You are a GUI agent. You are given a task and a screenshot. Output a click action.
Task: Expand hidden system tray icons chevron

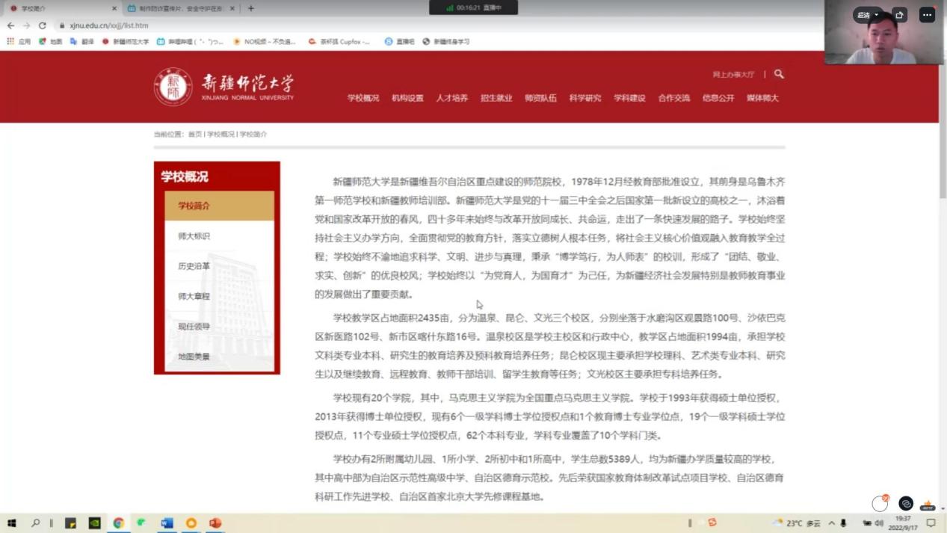(831, 523)
